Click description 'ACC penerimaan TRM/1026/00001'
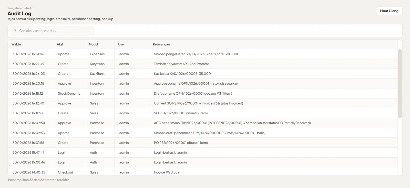The width and height of the screenshot is (410, 188). pos(232,123)
